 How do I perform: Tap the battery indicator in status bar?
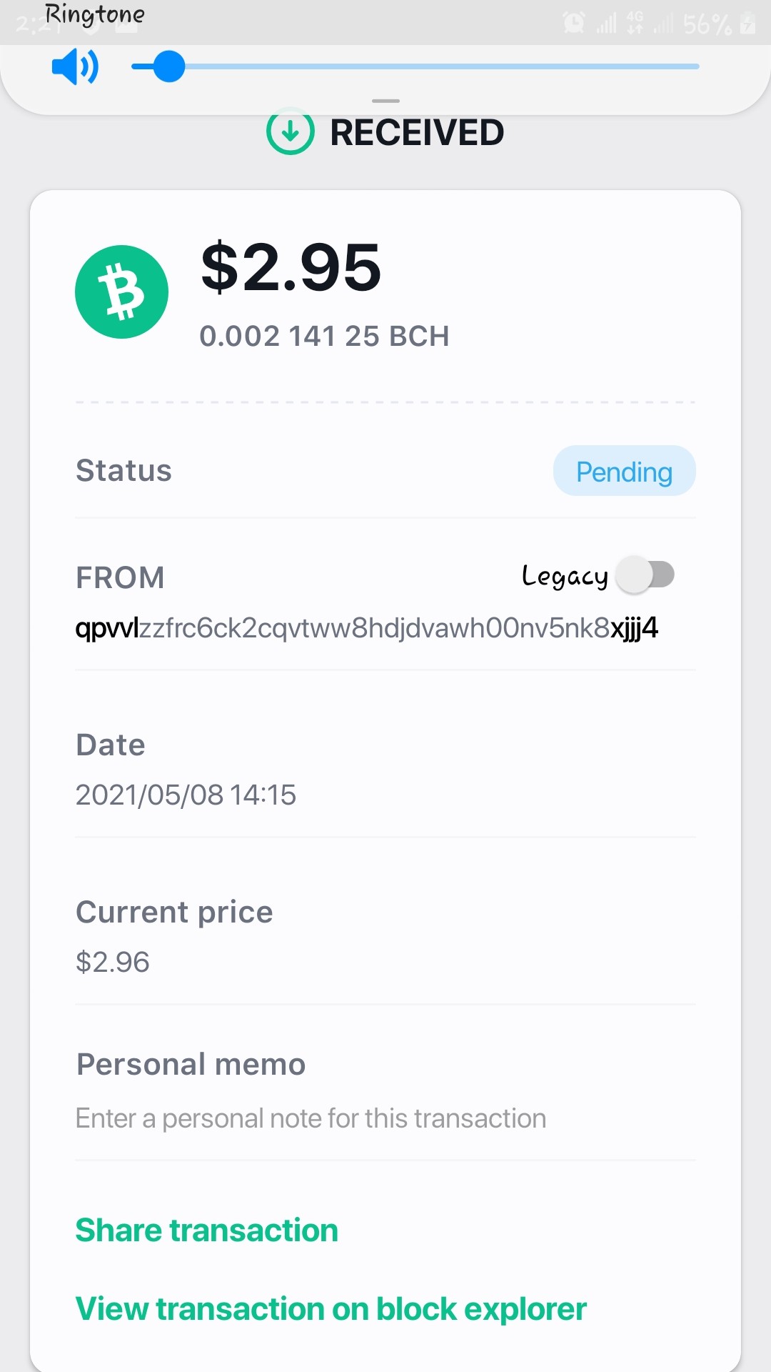click(747, 24)
